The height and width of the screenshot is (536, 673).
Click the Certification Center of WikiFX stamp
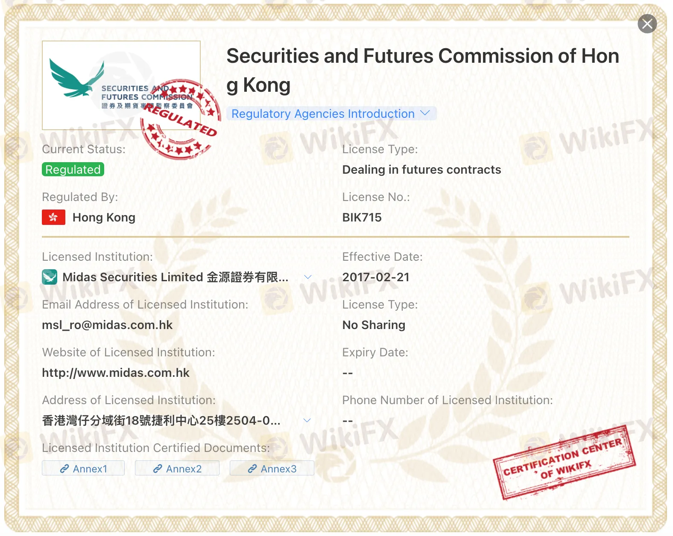pyautogui.click(x=564, y=463)
